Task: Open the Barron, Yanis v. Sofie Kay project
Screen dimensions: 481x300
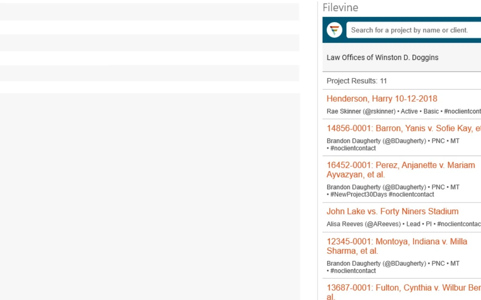Action: (404, 128)
